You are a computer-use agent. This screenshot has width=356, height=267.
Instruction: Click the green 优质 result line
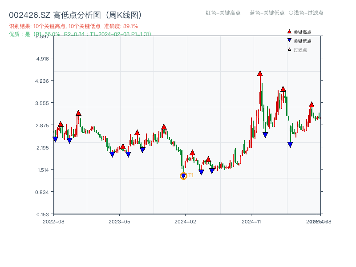point(80,34)
